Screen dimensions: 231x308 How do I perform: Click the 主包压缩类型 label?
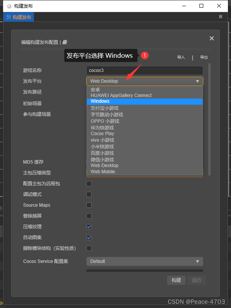pos(37,173)
